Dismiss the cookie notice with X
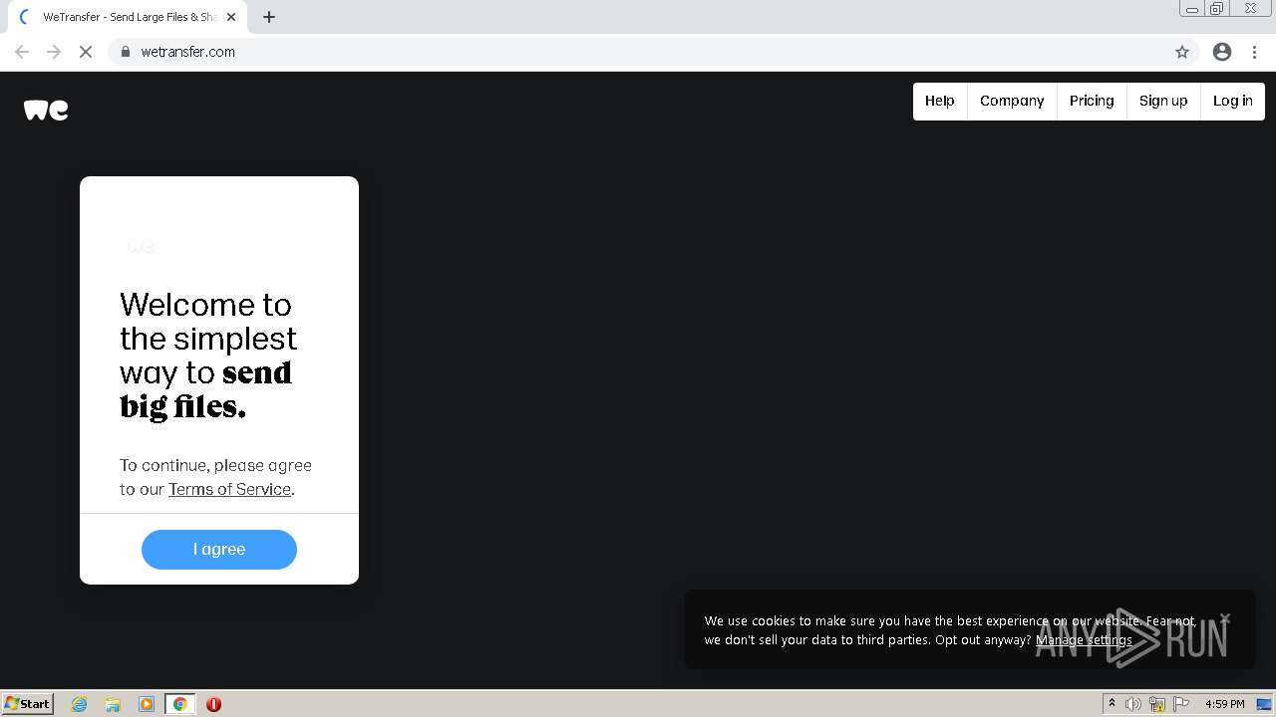This screenshot has width=1276, height=717. point(1225,619)
